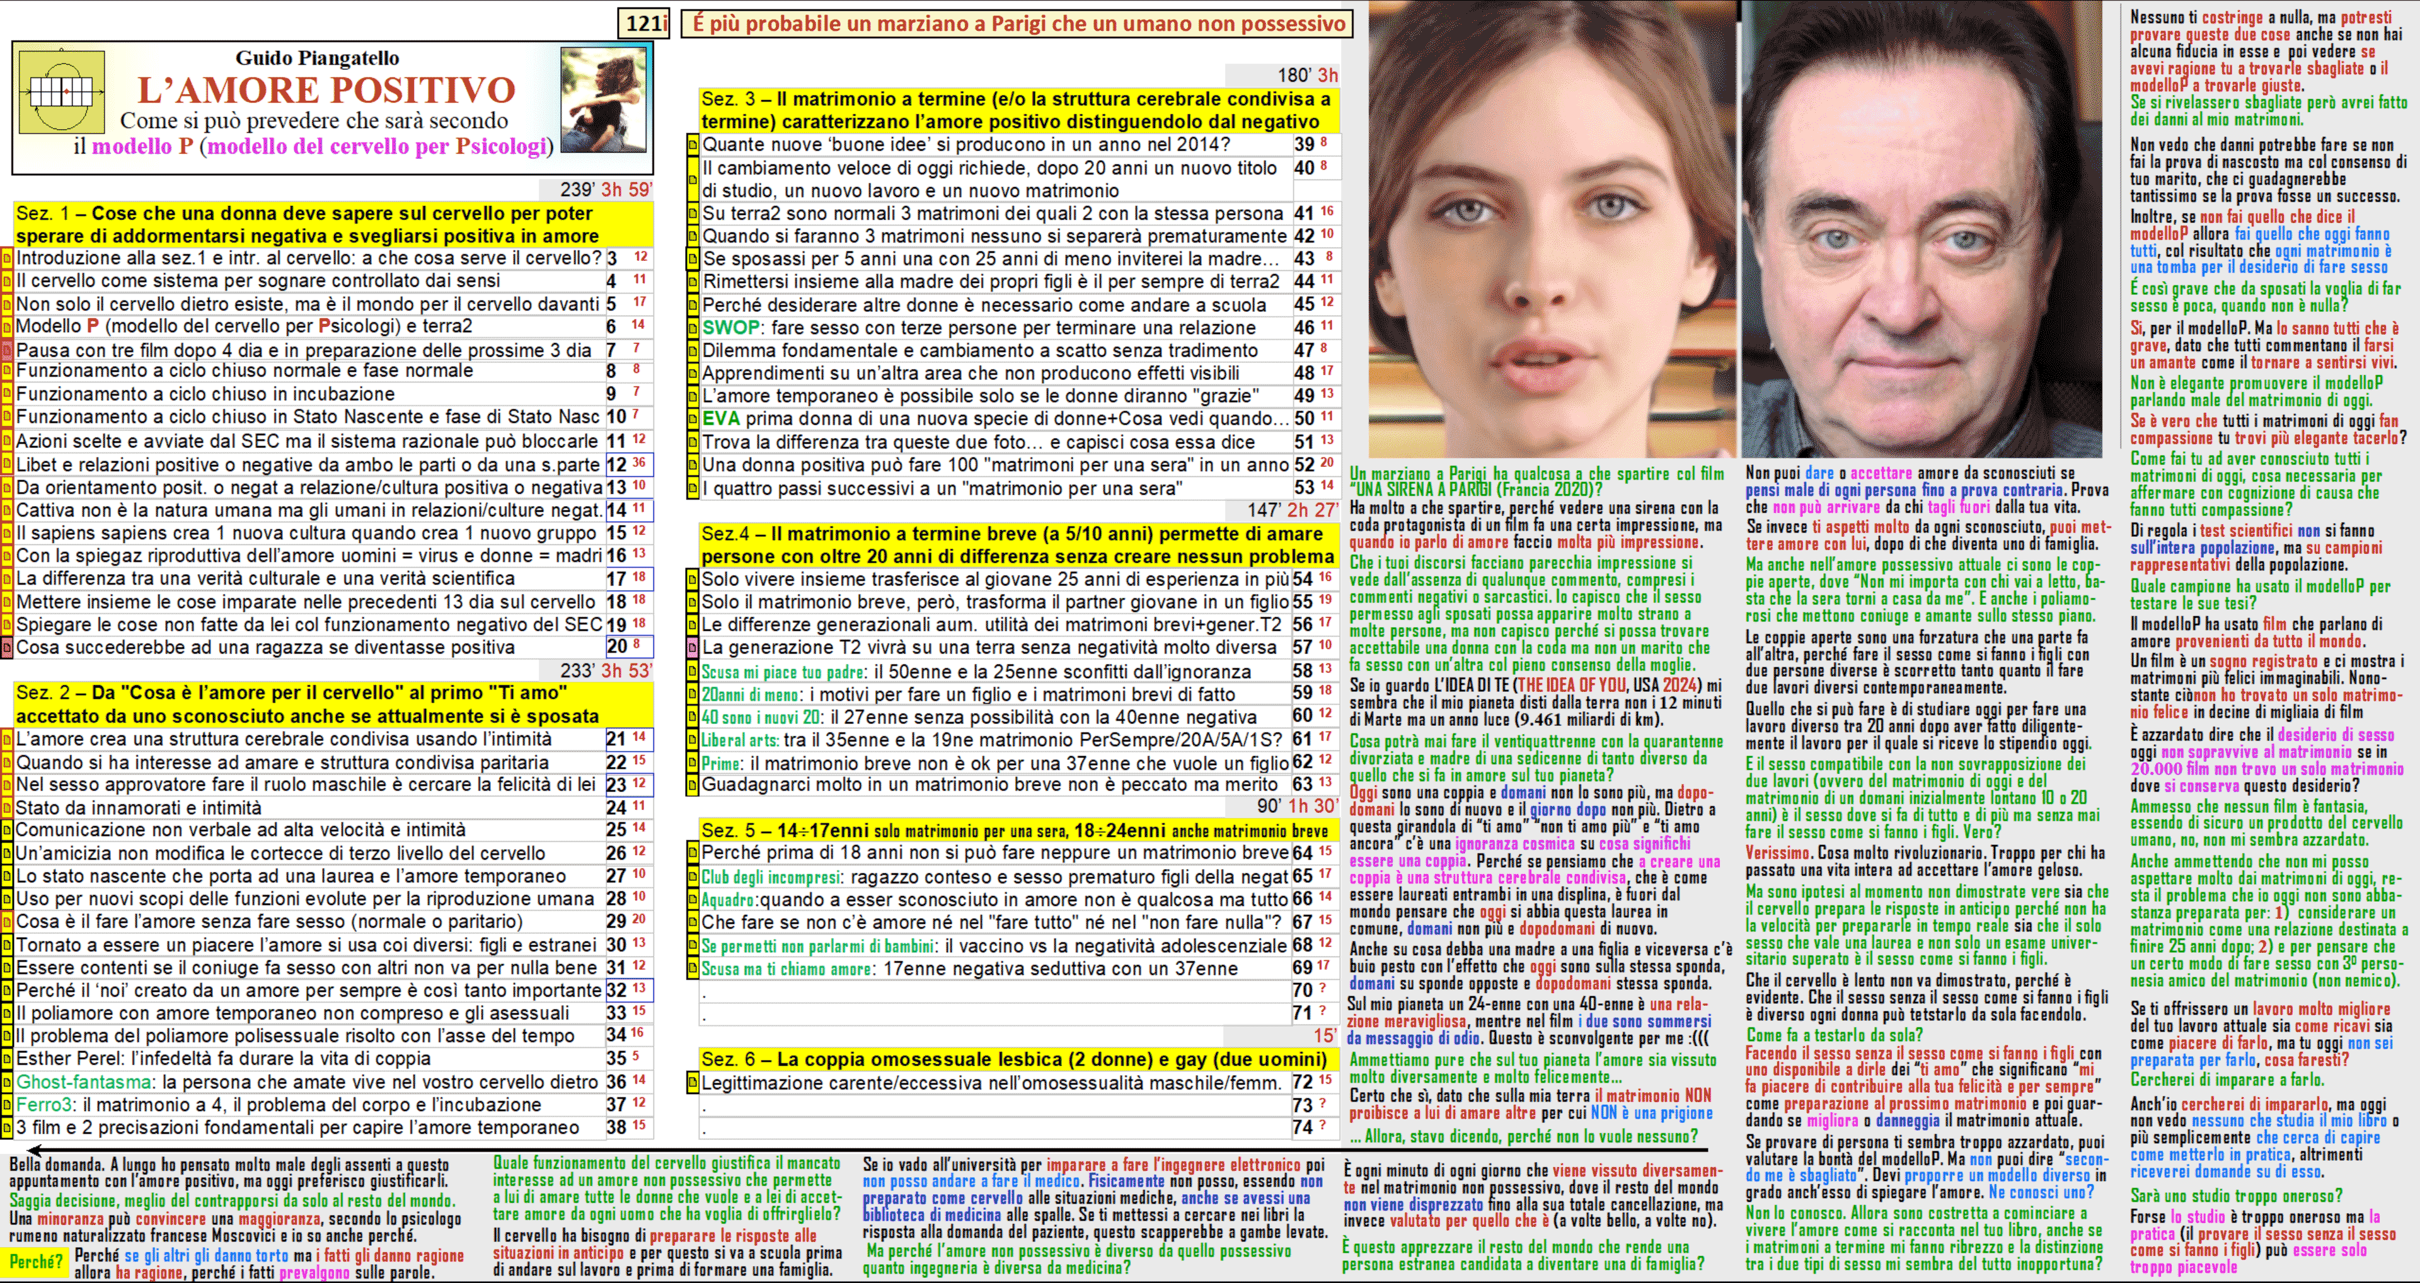The image size is (2420, 1283).
Task: Select Sez. 4 yellow section heading
Action: click(x=1018, y=544)
